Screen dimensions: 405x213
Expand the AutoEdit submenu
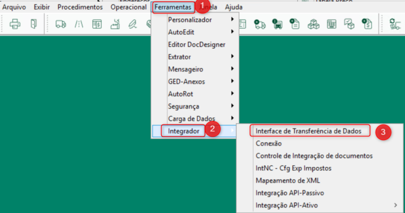(195, 32)
